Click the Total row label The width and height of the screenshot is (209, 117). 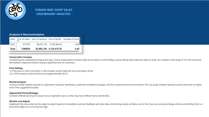(x=12, y=49)
